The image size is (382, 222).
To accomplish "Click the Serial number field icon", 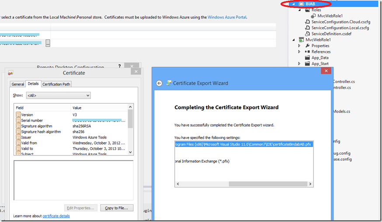I will [x=18, y=120].
